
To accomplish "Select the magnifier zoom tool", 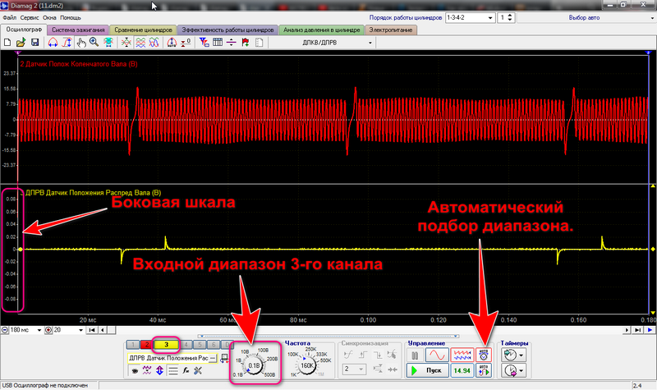I will click(x=94, y=43).
